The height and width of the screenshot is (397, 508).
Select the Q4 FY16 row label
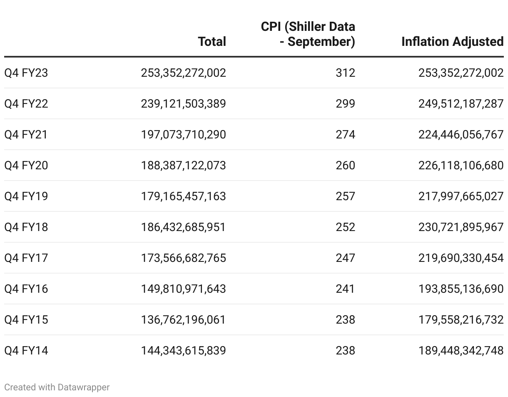tap(26, 289)
